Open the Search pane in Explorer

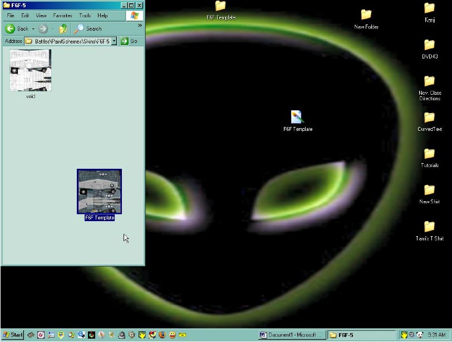(89, 28)
